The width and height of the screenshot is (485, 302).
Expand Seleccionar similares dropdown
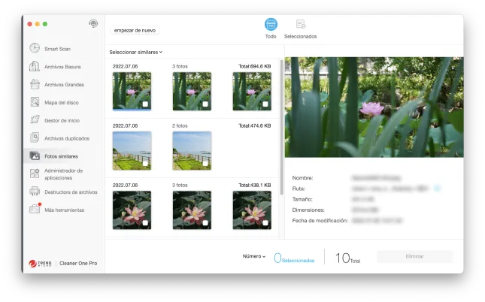click(136, 52)
